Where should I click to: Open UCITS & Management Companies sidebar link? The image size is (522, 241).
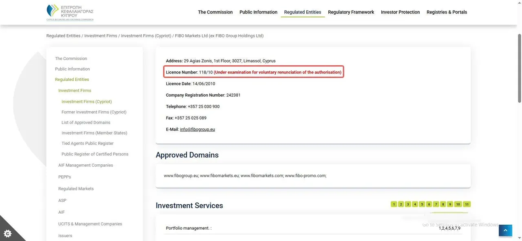click(x=90, y=224)
